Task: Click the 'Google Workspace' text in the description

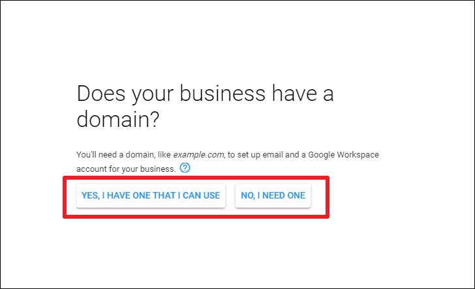Action: (x=343, y=154)
